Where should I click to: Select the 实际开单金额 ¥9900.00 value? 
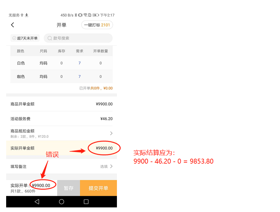point(104,148)
